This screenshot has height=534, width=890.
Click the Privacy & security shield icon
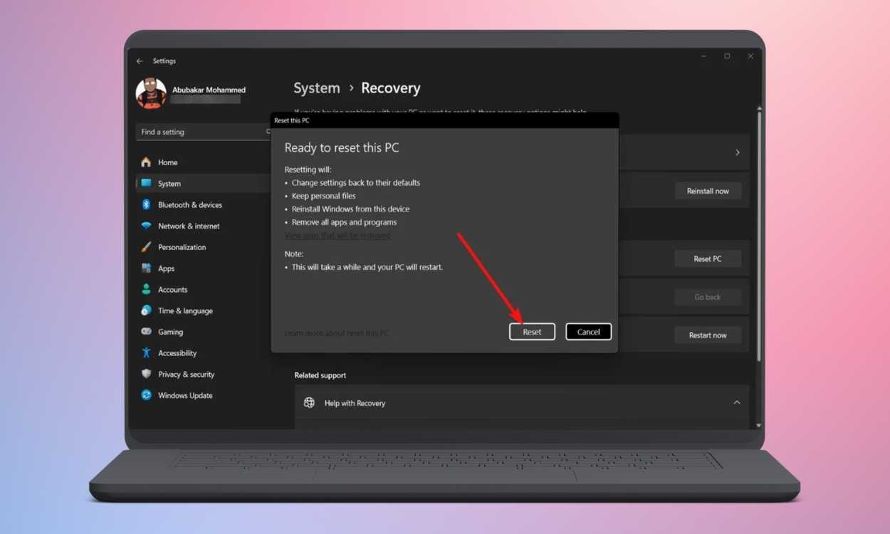(x=146, y=374)
